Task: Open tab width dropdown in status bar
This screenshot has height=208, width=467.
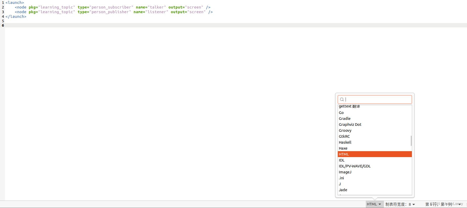Action: click(400, 204)
